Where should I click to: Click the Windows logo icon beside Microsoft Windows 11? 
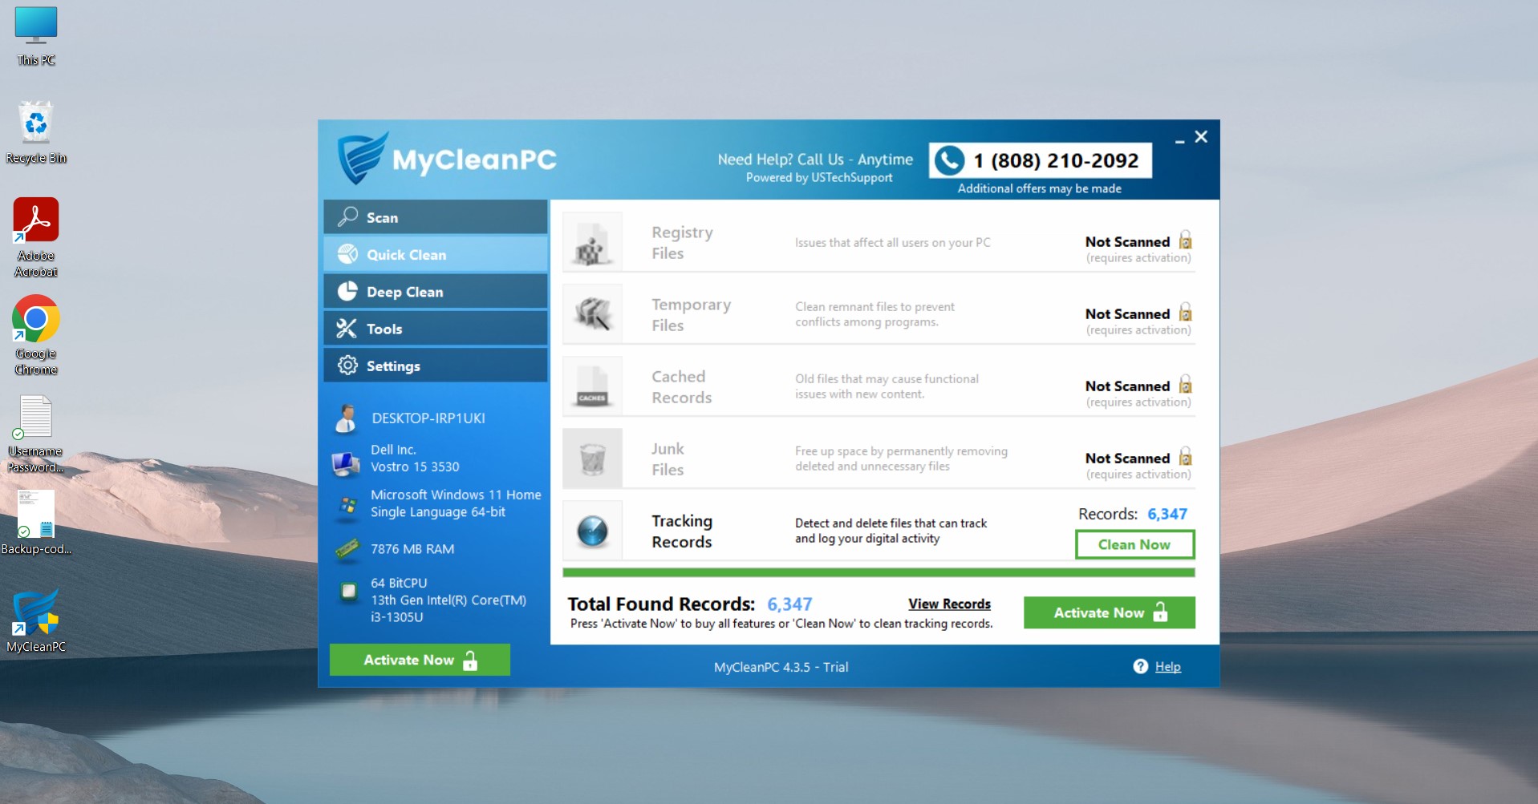click(347, 507)
